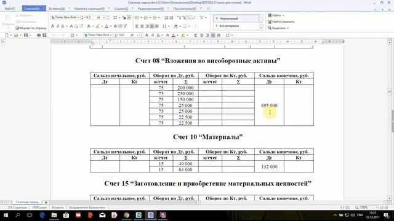
Task: Pick the red font color in the ribbon
Action: [107, 26]
